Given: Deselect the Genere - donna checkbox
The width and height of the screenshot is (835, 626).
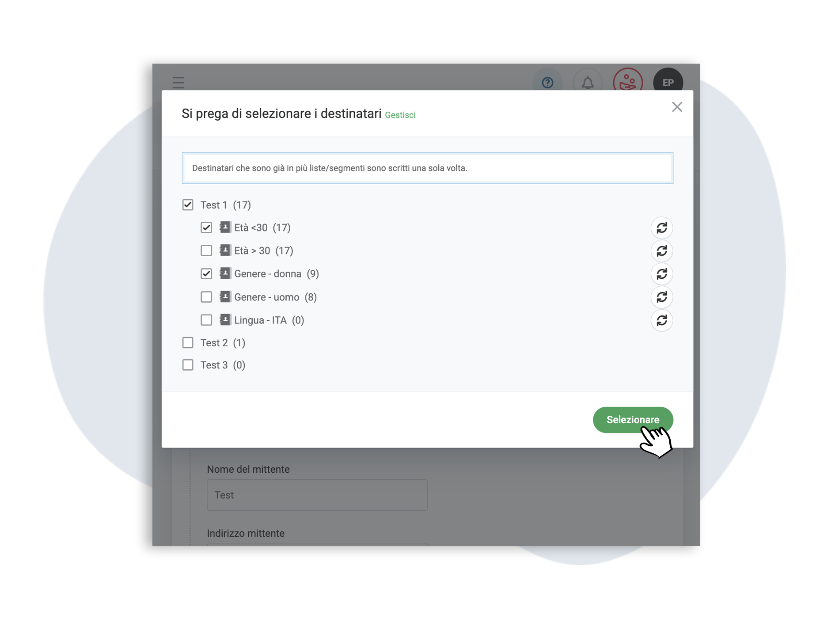Looking at the screenshot, I should (206, 274).
